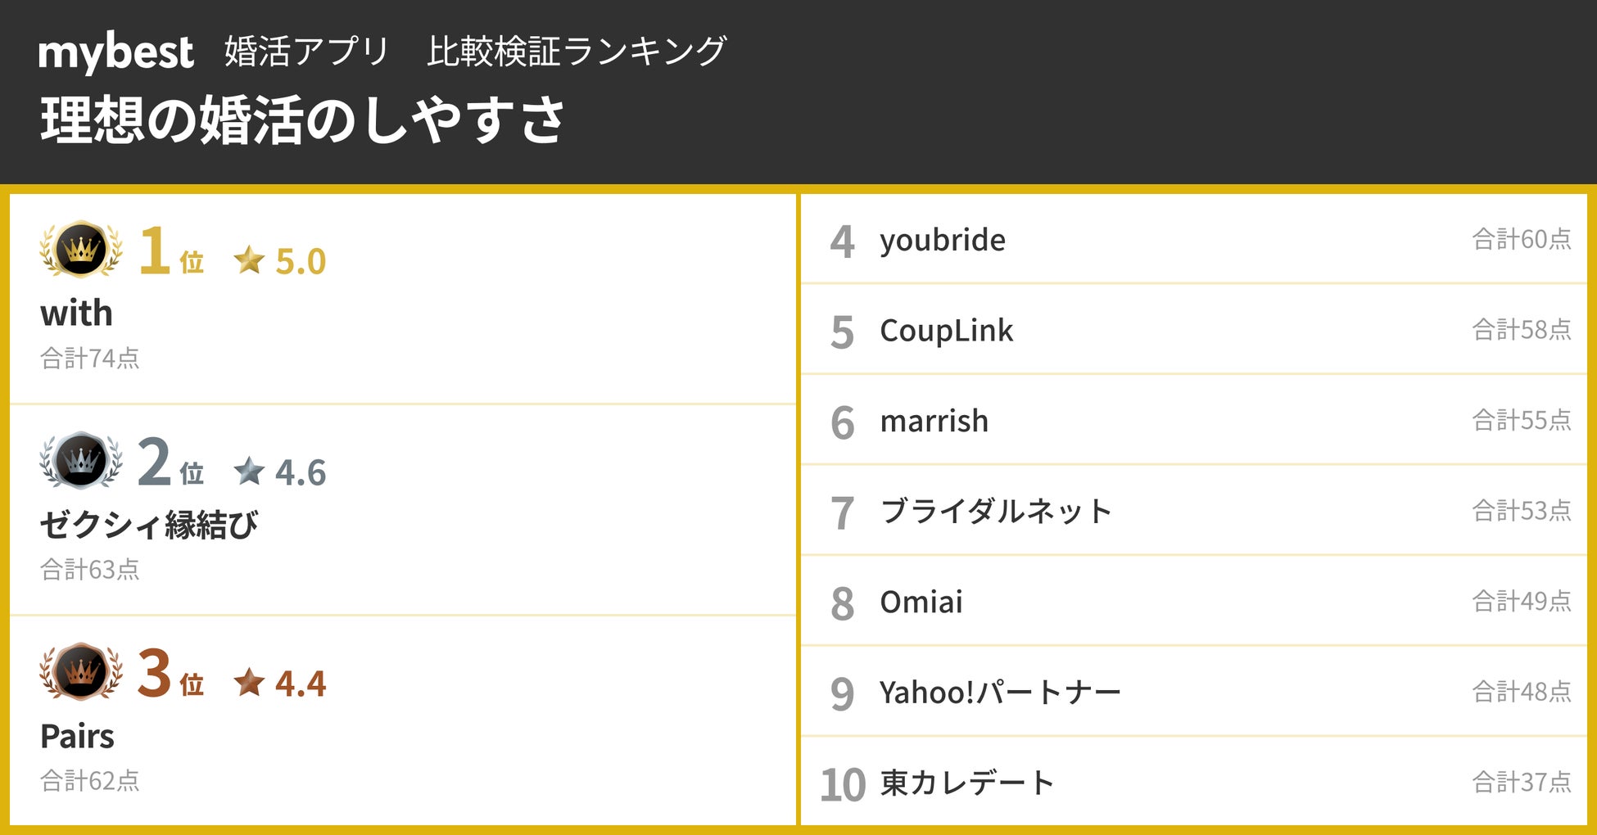Open the marrish entry in the list
The width and height of the screenshot is (1597, 835).
(x=934, y=421)
